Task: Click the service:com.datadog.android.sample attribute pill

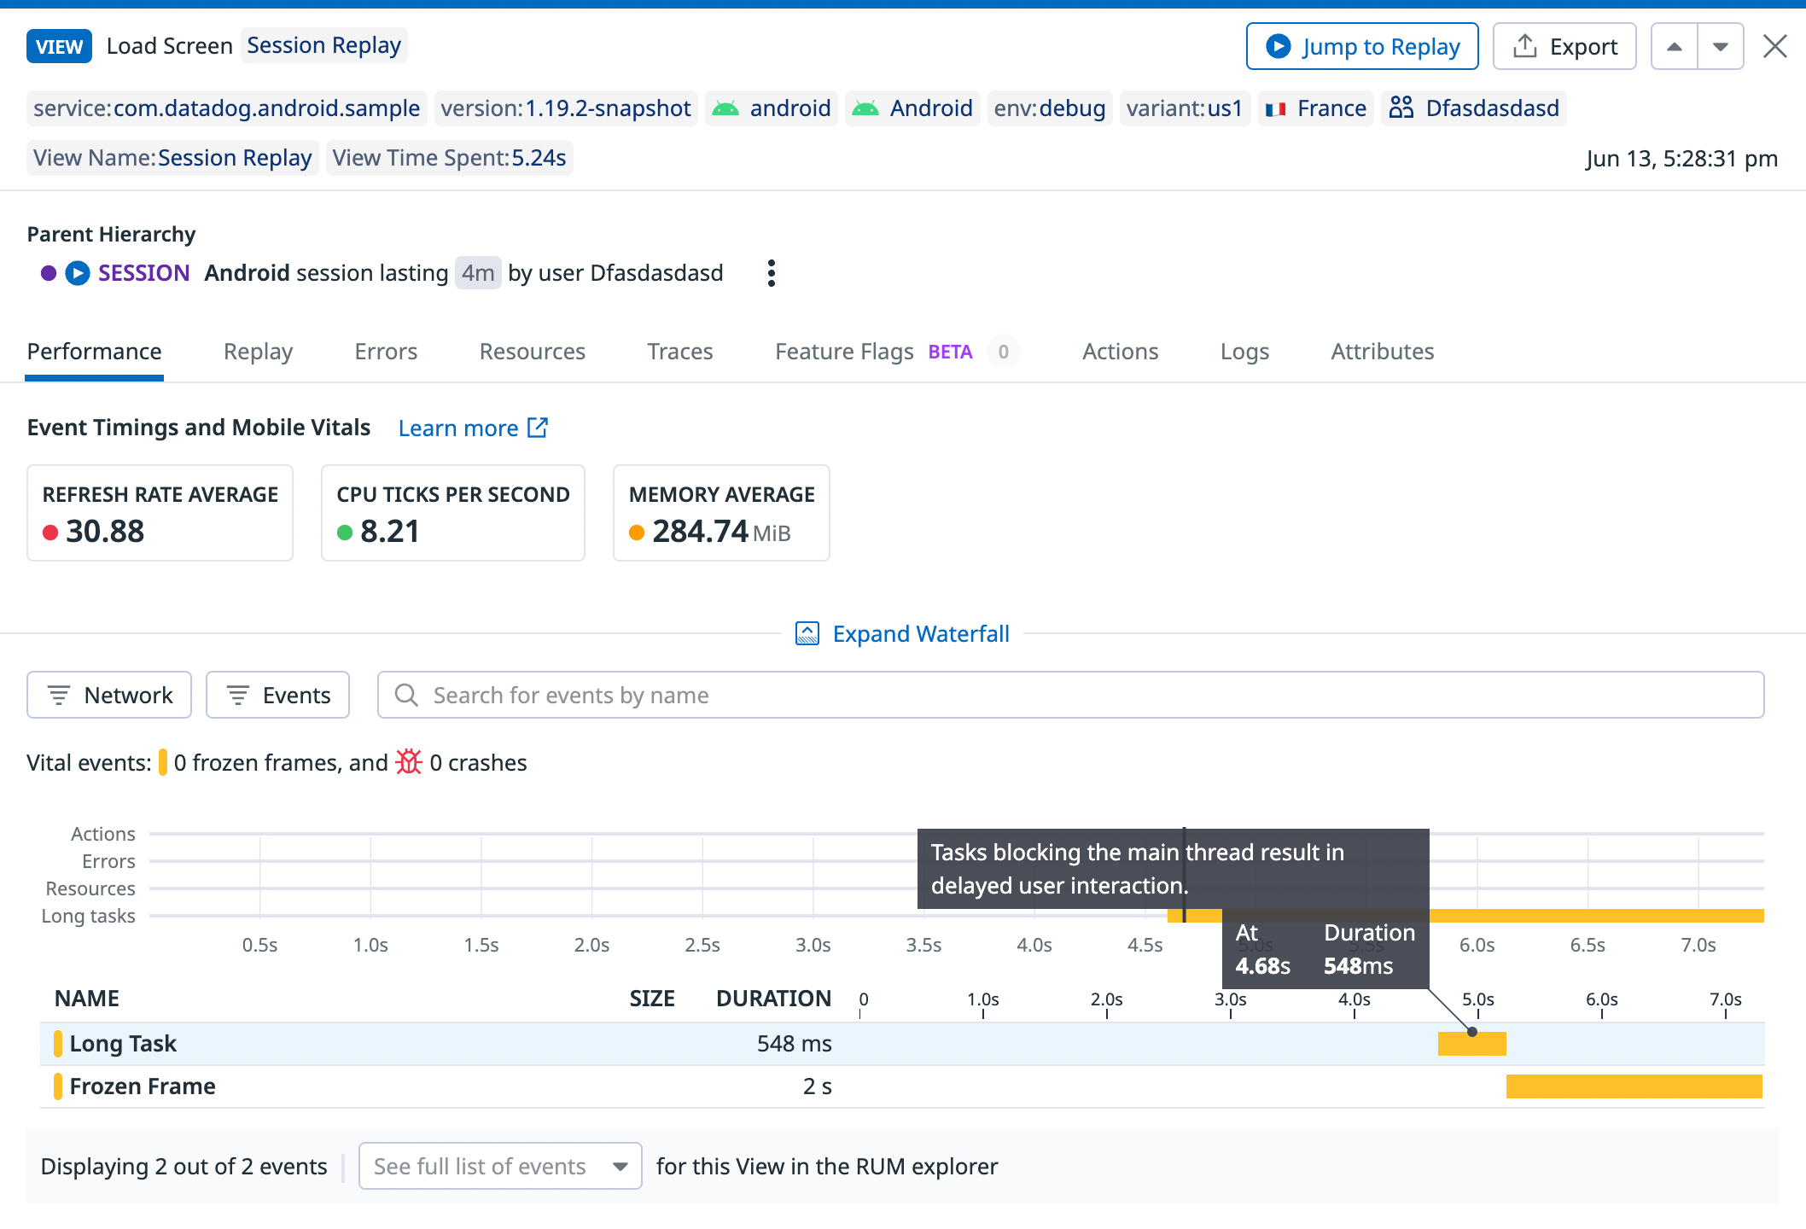Action: [x=225, y=108]
